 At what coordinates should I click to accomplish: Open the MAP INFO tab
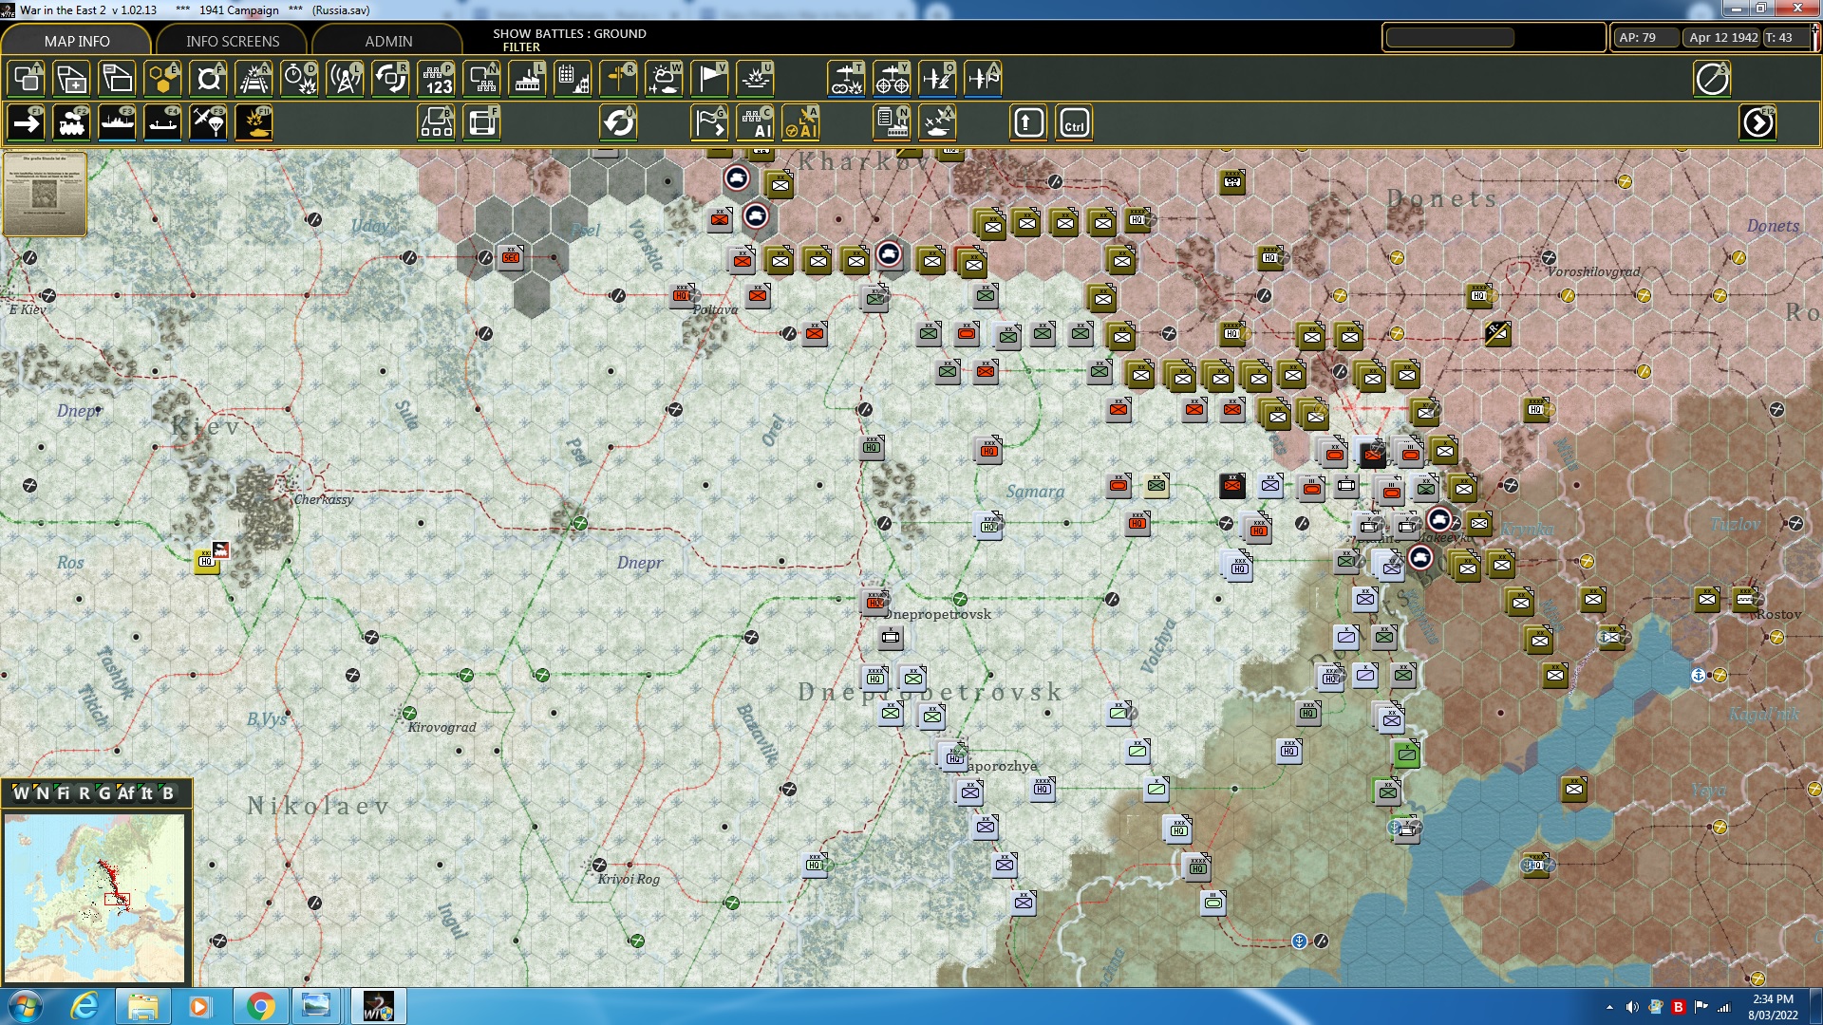pyautogui.click(x=77, y=41)
